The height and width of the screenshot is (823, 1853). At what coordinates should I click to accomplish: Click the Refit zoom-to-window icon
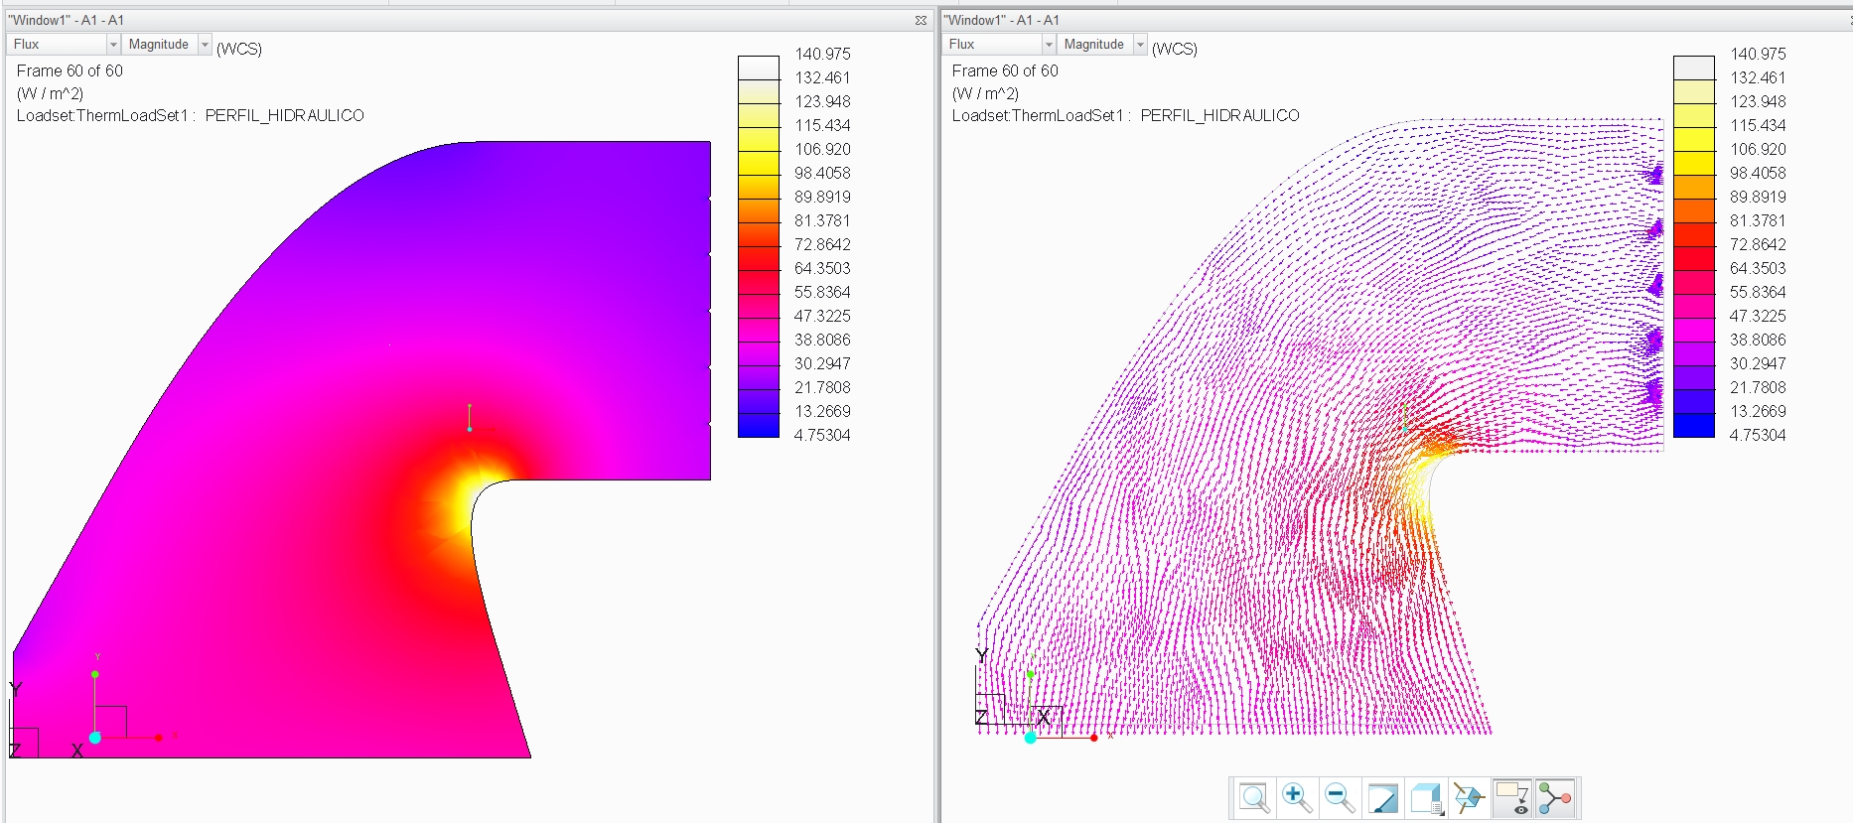tap(1254, 798)
